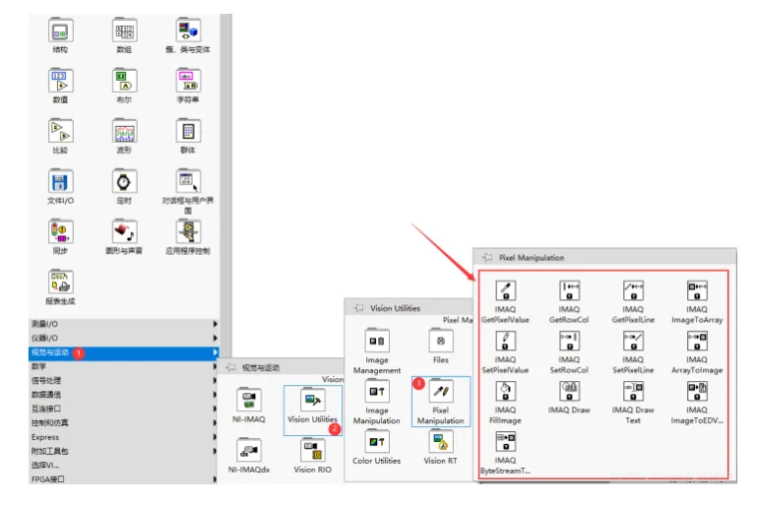This screenshot has width=757, height=505.
Task: Select the IMAQ ArrayToImage VI
Action: [x=697, y=341]
